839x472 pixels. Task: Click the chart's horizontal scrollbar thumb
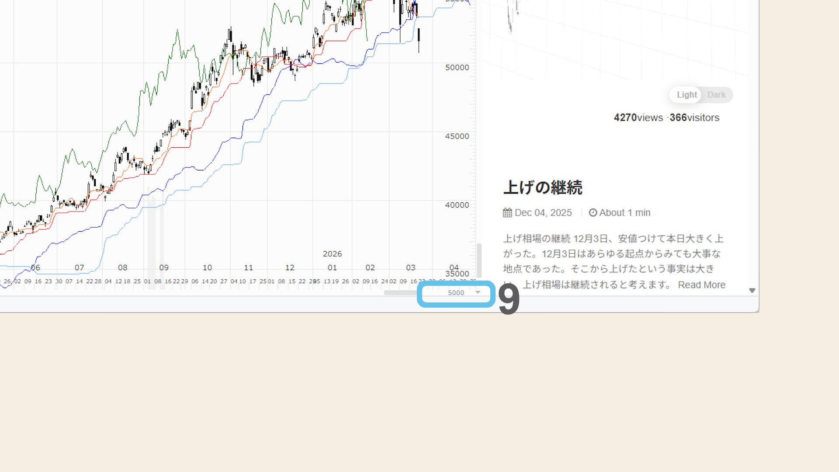click(x=400, y=293)
